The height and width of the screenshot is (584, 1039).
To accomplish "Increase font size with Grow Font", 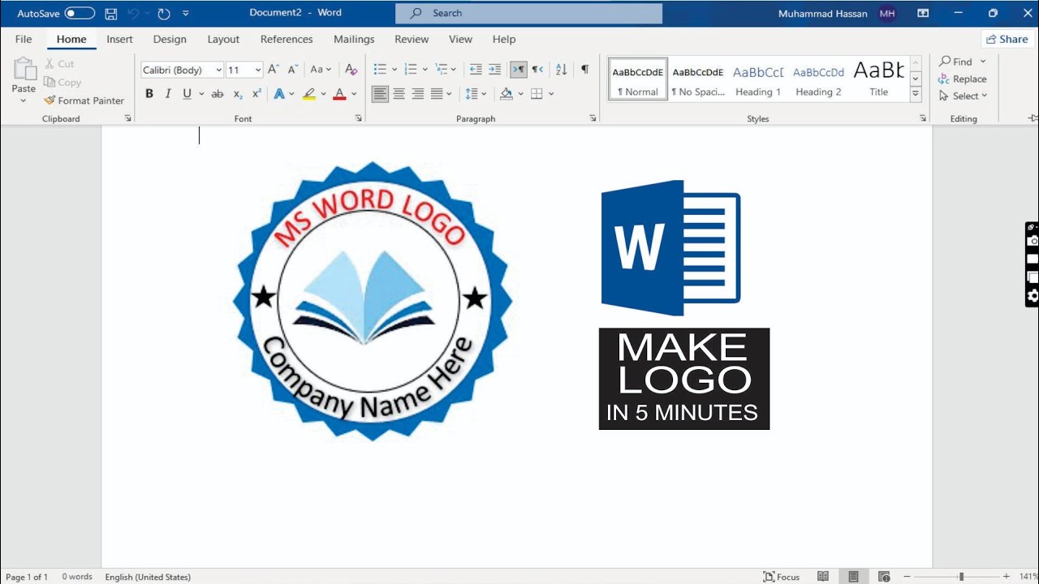I will click(274, 70).
